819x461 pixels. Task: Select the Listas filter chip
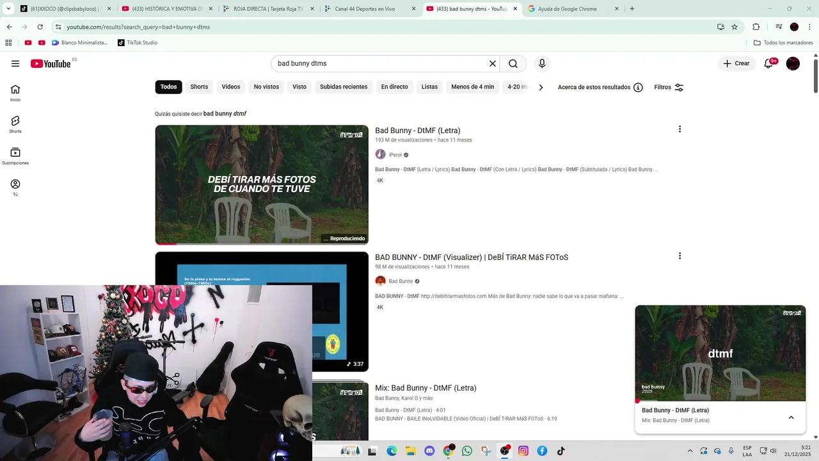tap(429, 87)
